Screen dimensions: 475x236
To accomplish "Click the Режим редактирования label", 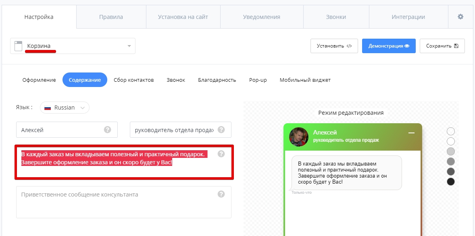I will coord(351,113).
